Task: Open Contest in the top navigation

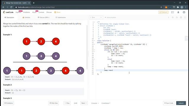Action: click(41, 12)
